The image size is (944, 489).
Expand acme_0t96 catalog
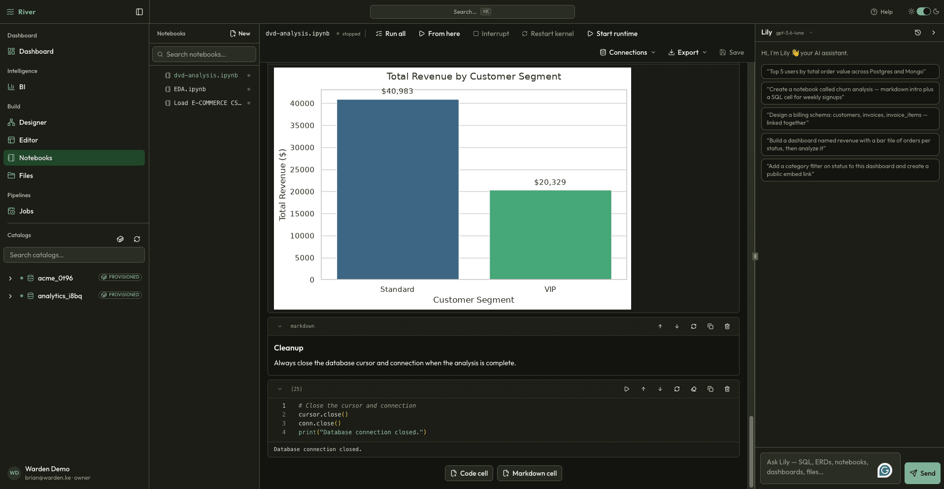tap(10, 279)
